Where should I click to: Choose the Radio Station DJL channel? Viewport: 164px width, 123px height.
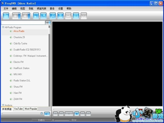22,80
